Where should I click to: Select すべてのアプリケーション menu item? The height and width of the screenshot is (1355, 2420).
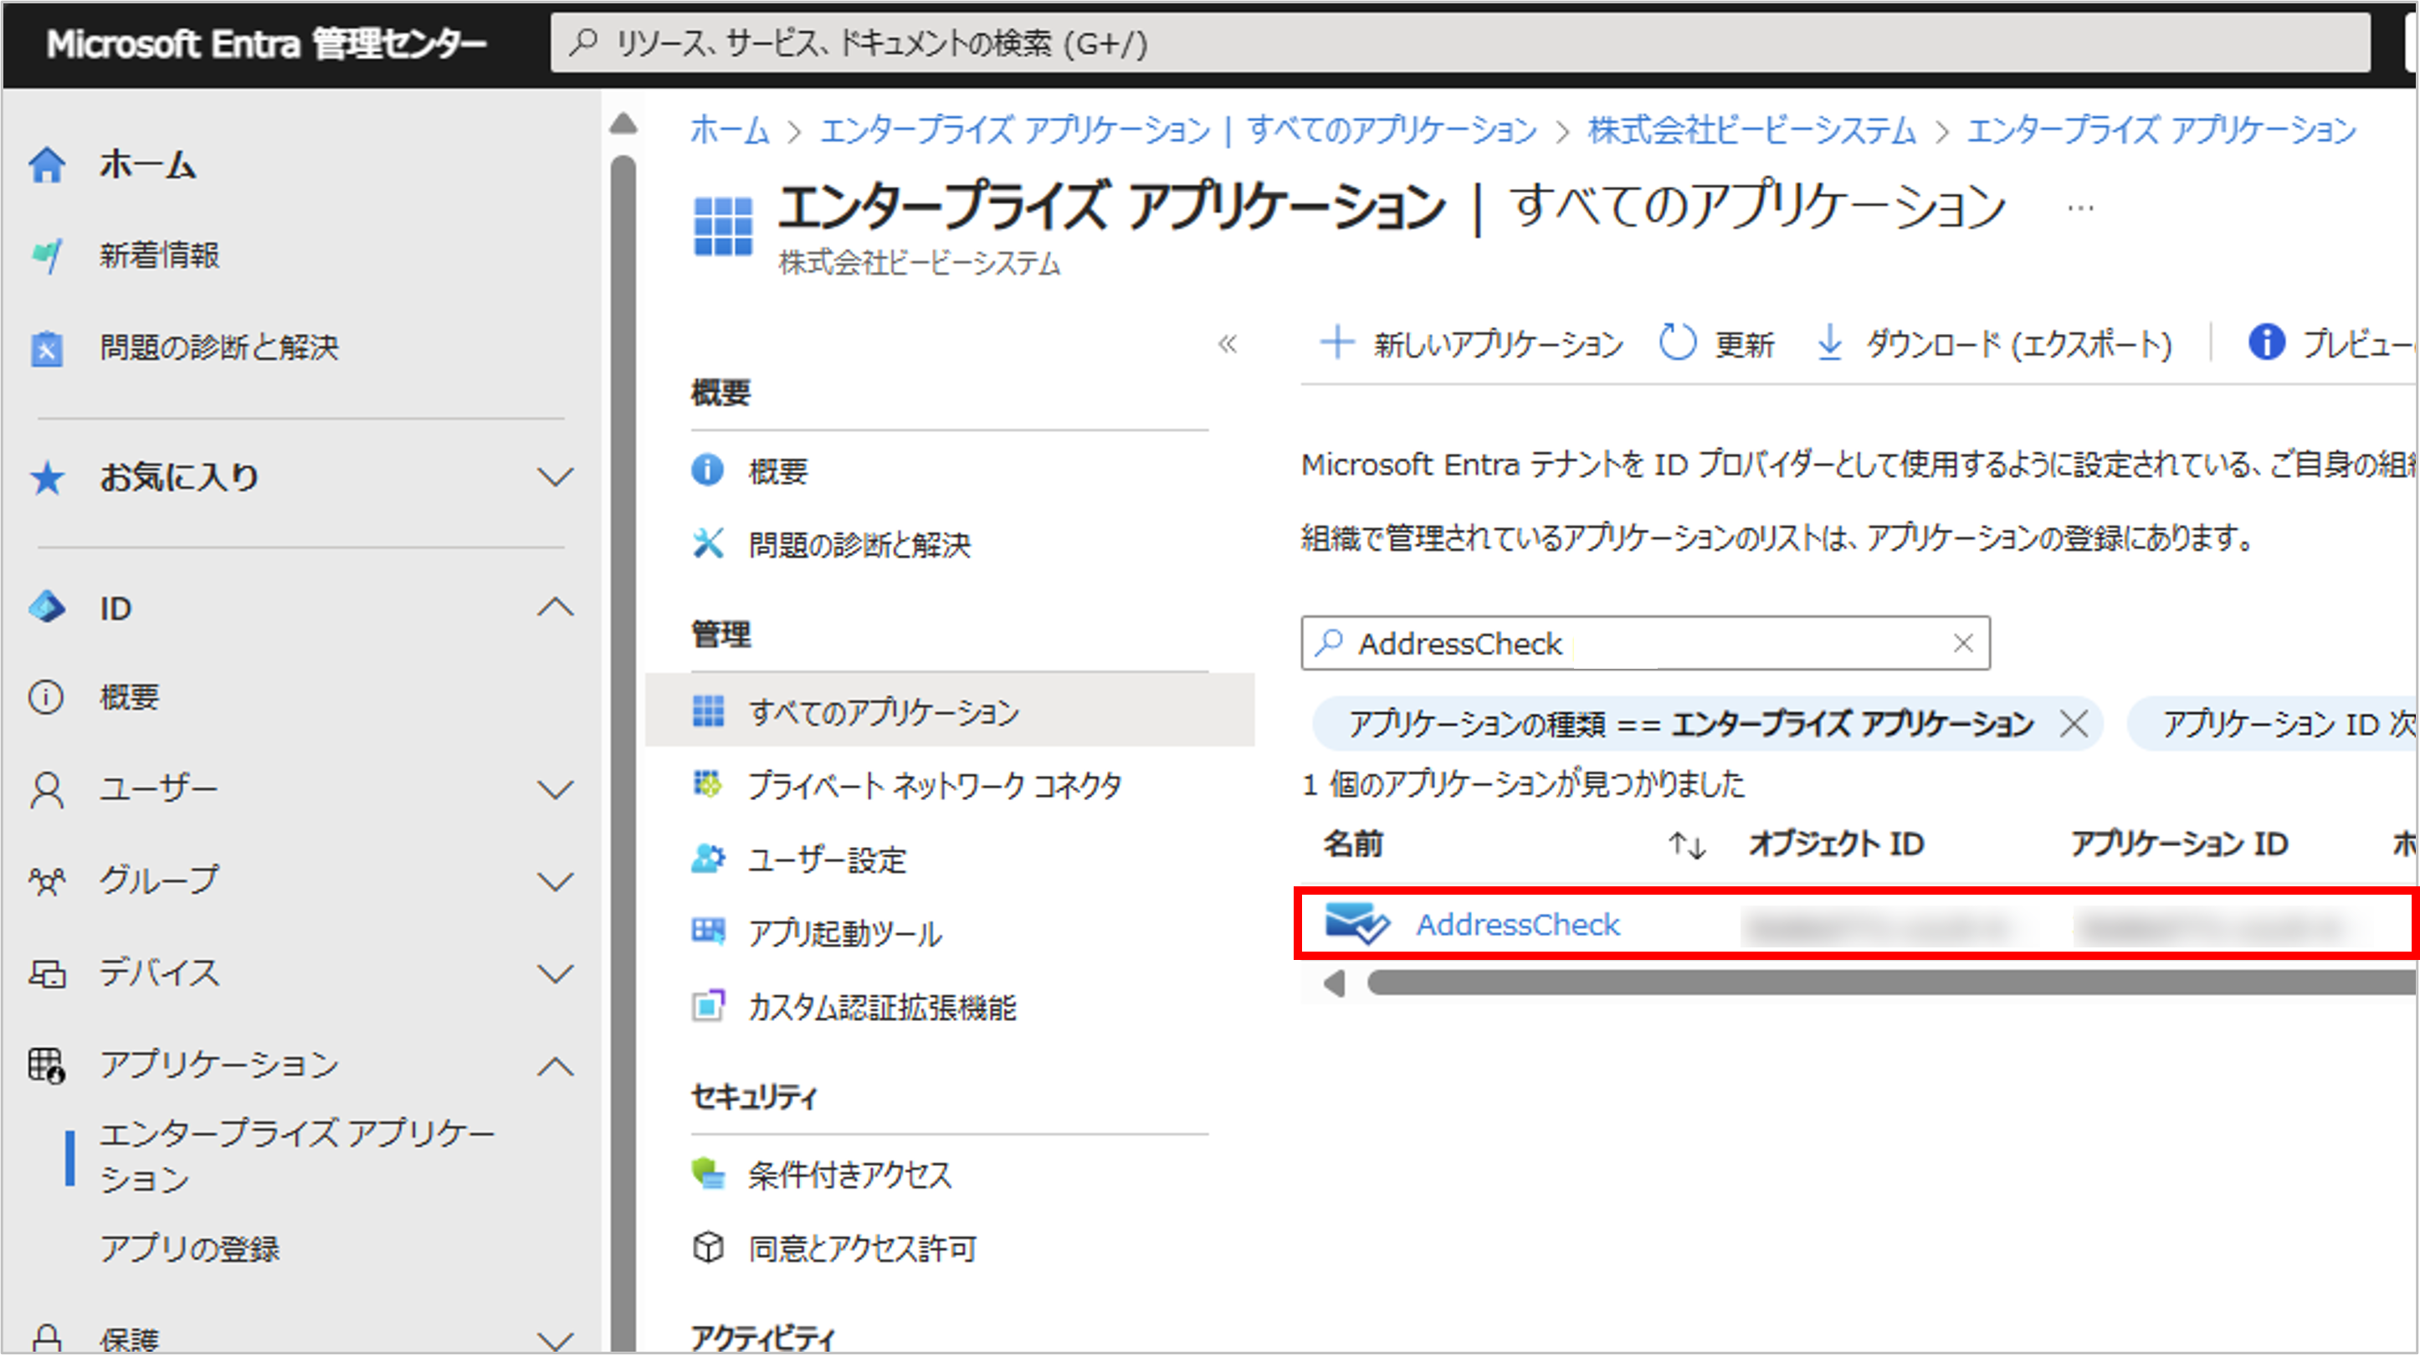[x=883, y=711]
